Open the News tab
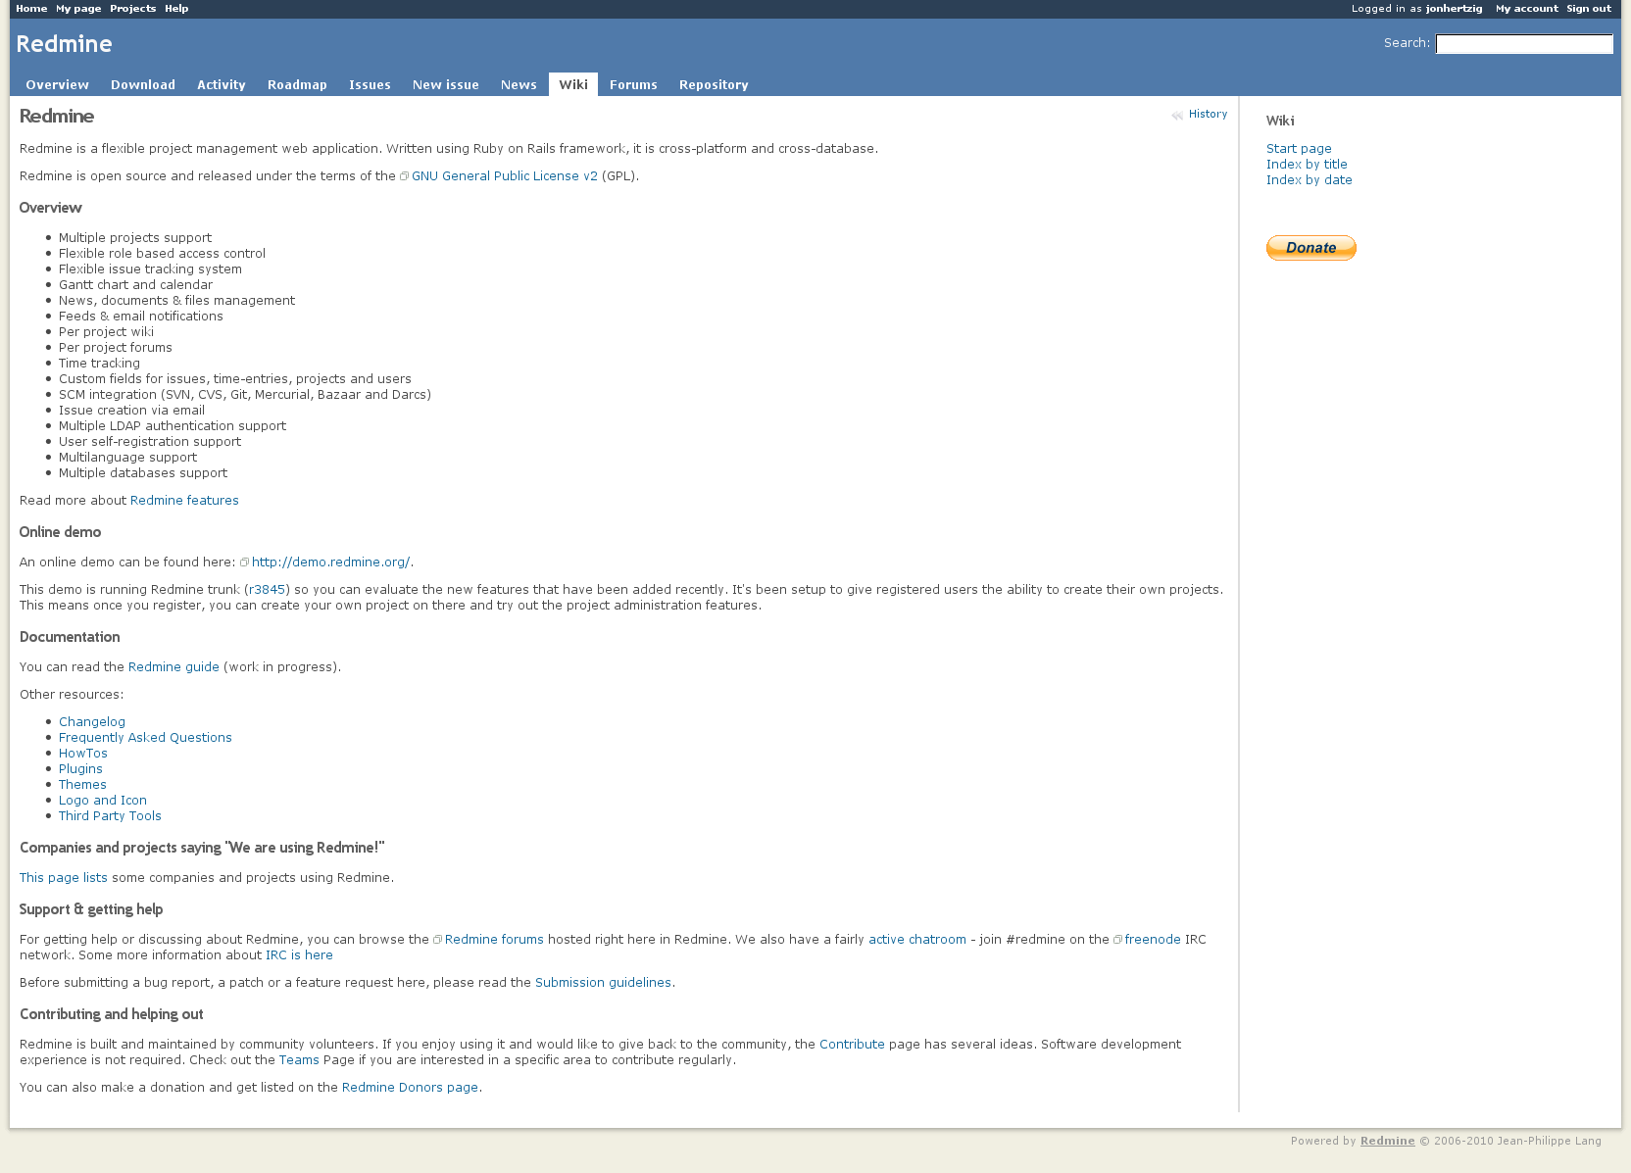The height and width of the screenshot is (1173, 1631). click(519, 85)
